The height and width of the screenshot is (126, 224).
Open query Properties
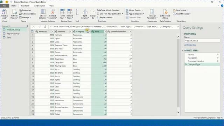(x=25, y=10)
